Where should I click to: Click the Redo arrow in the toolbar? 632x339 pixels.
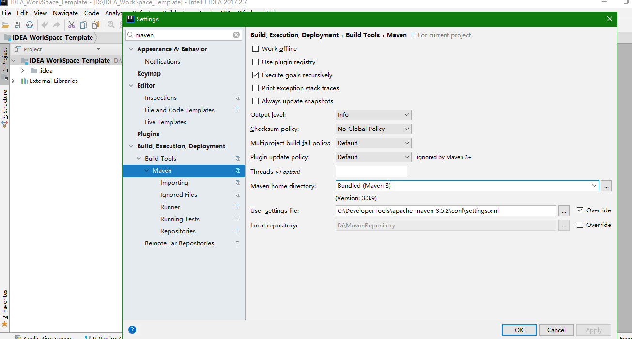[57, 25]
